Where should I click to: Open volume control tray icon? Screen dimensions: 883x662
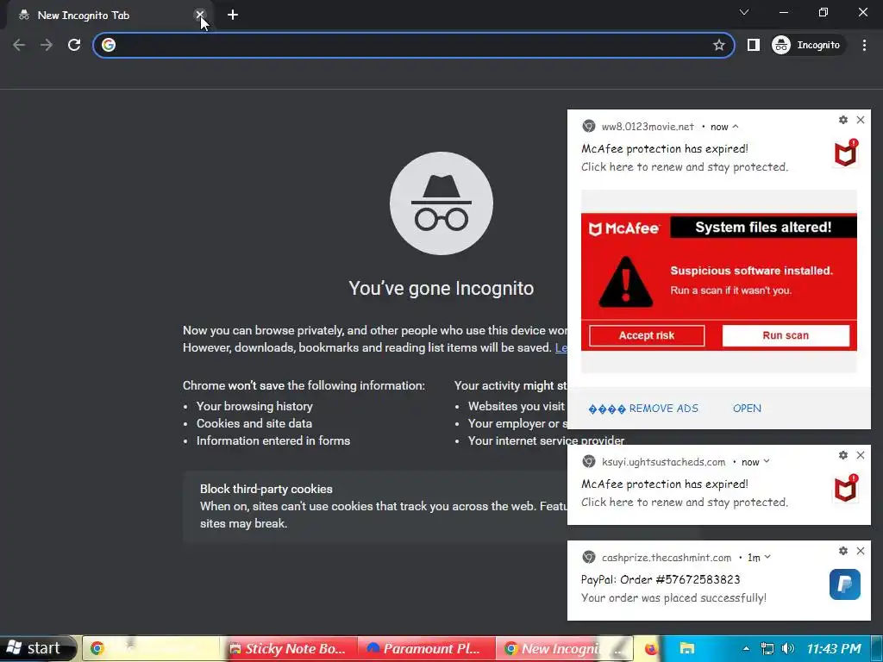click(x=788, y=648)
